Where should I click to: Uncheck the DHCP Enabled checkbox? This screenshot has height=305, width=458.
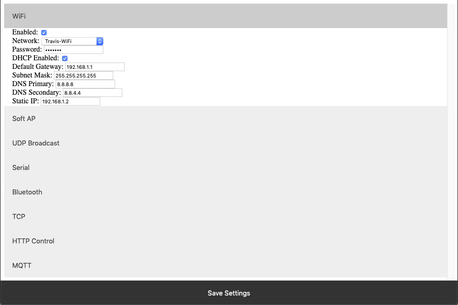(65, 58)
